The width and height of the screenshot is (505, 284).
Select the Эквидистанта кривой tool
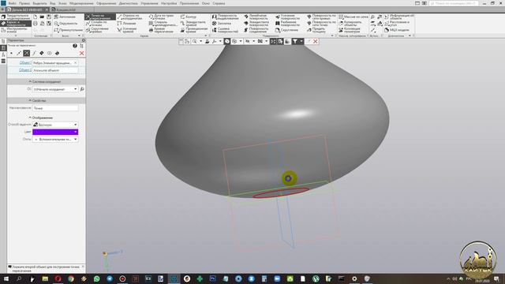click(193, 23)
